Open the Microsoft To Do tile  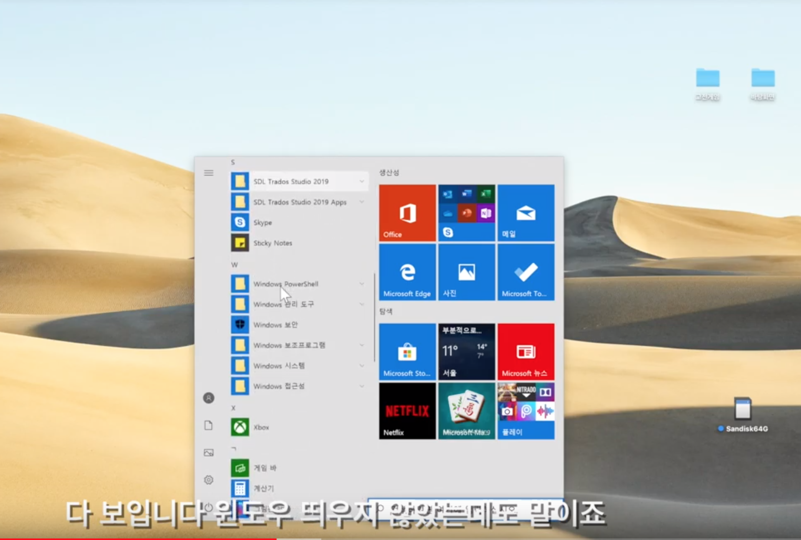click(526, 272)
